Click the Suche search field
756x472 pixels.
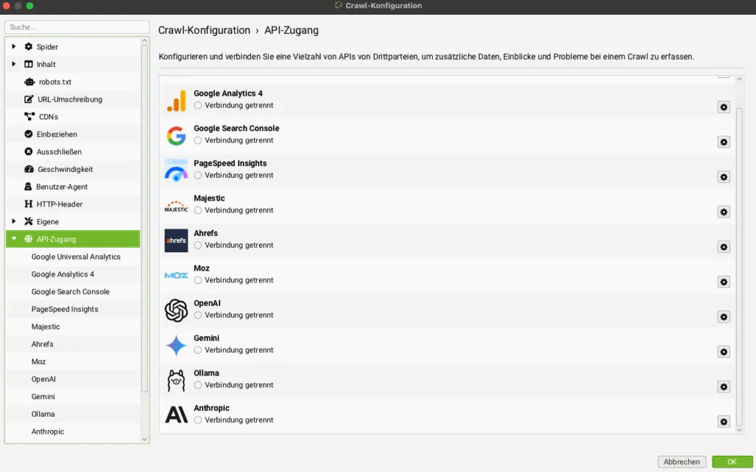[77, 27]
